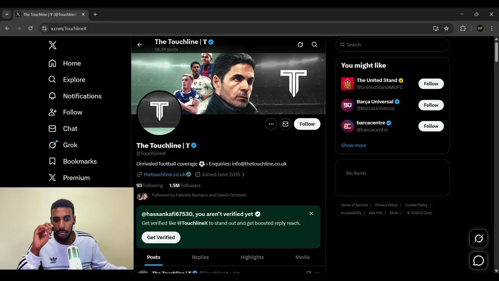This screenshot has height=281, width=499.
Task: Open Barça Universal avatar
Action: 347,105
